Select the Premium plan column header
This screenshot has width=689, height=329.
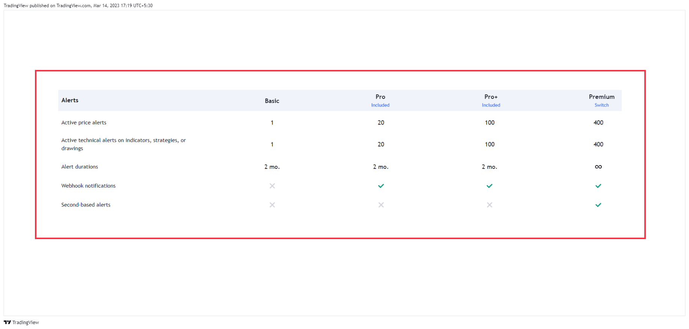(601, 97)
